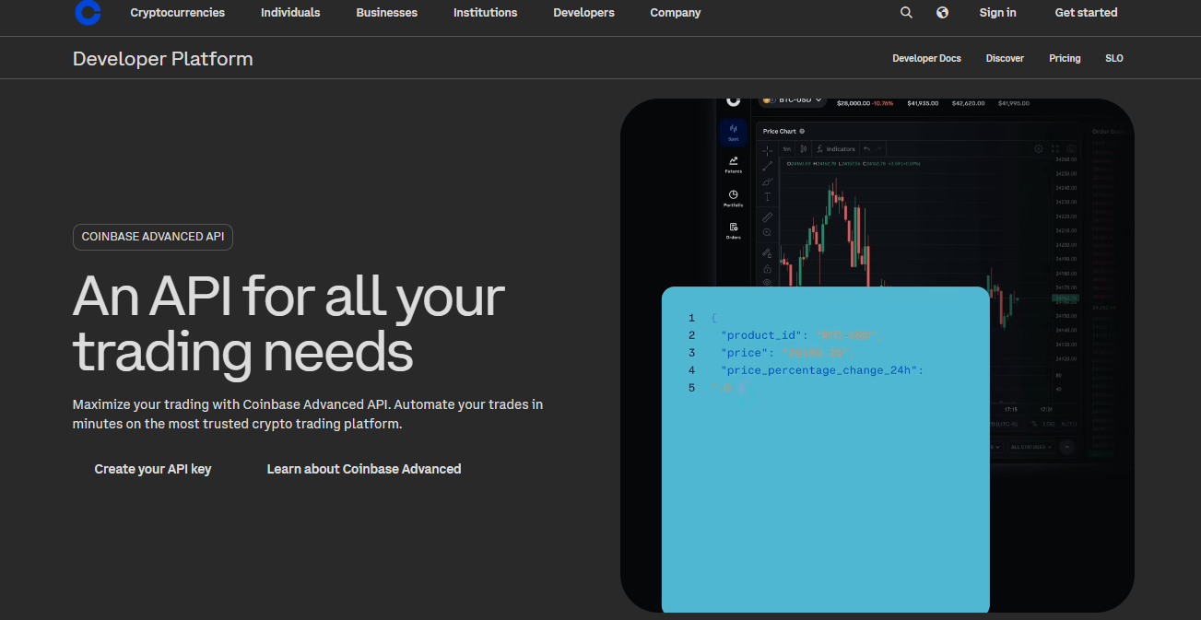
Task: Click the $28,000.00 price in preview header
Action: point(854,103)
